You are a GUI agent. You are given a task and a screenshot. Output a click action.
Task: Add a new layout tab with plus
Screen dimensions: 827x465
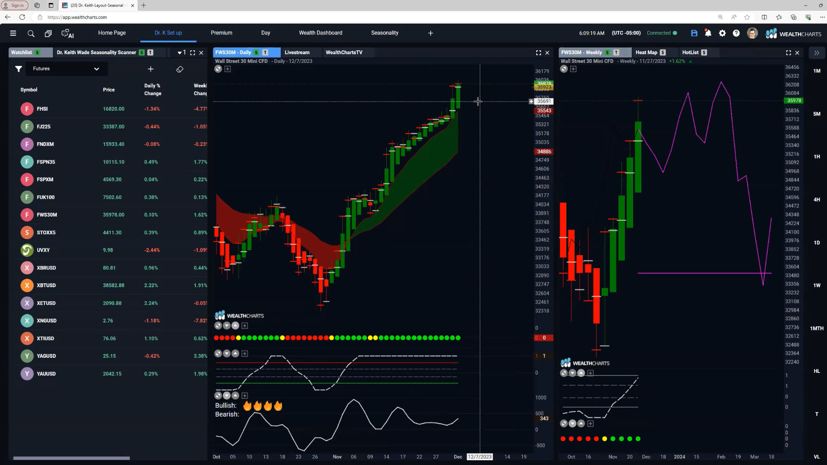click(430, 33)
